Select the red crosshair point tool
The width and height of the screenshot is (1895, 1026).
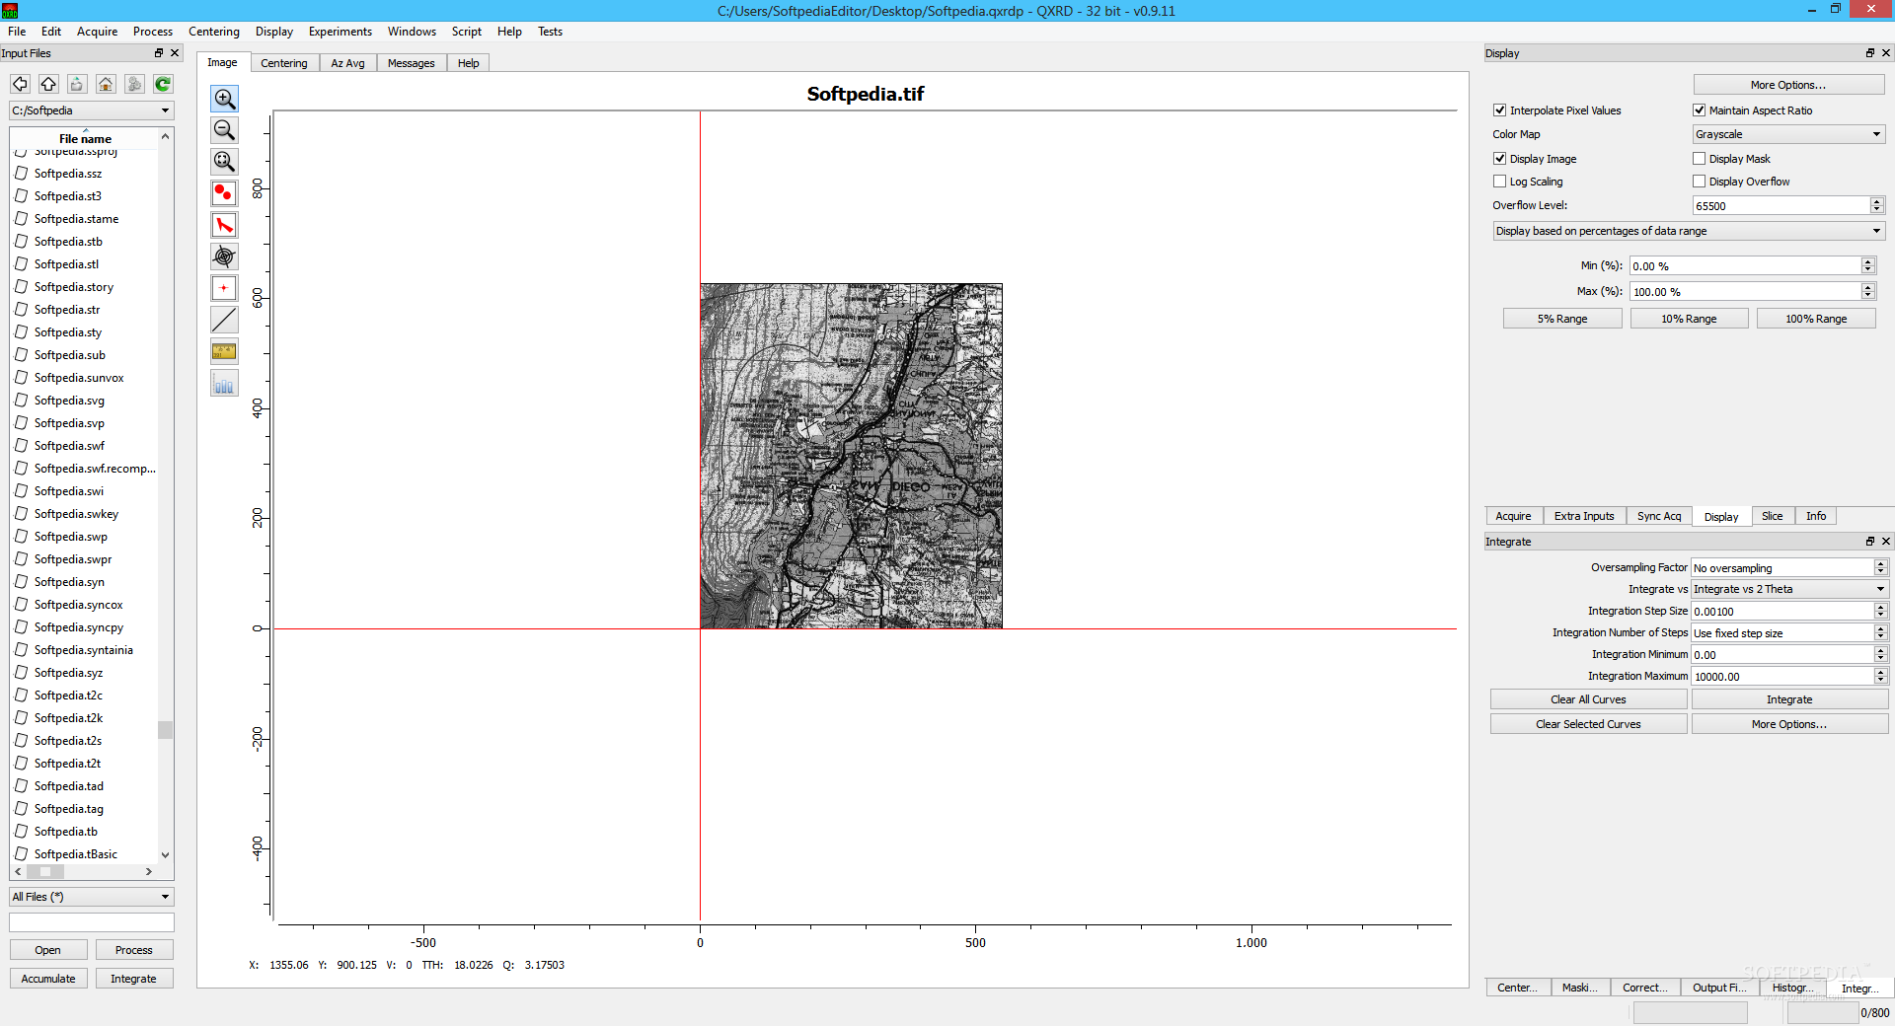click(224, 288)
